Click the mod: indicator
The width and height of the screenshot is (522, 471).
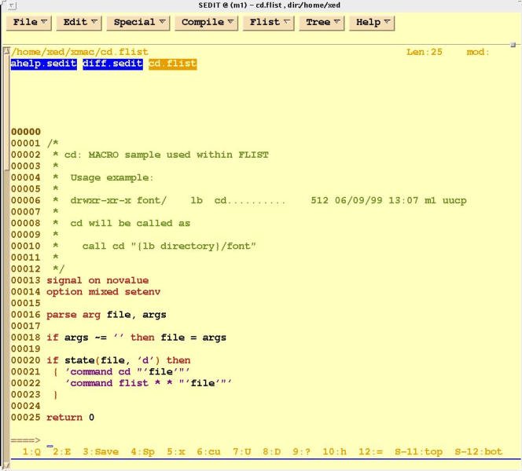point(479,52)
